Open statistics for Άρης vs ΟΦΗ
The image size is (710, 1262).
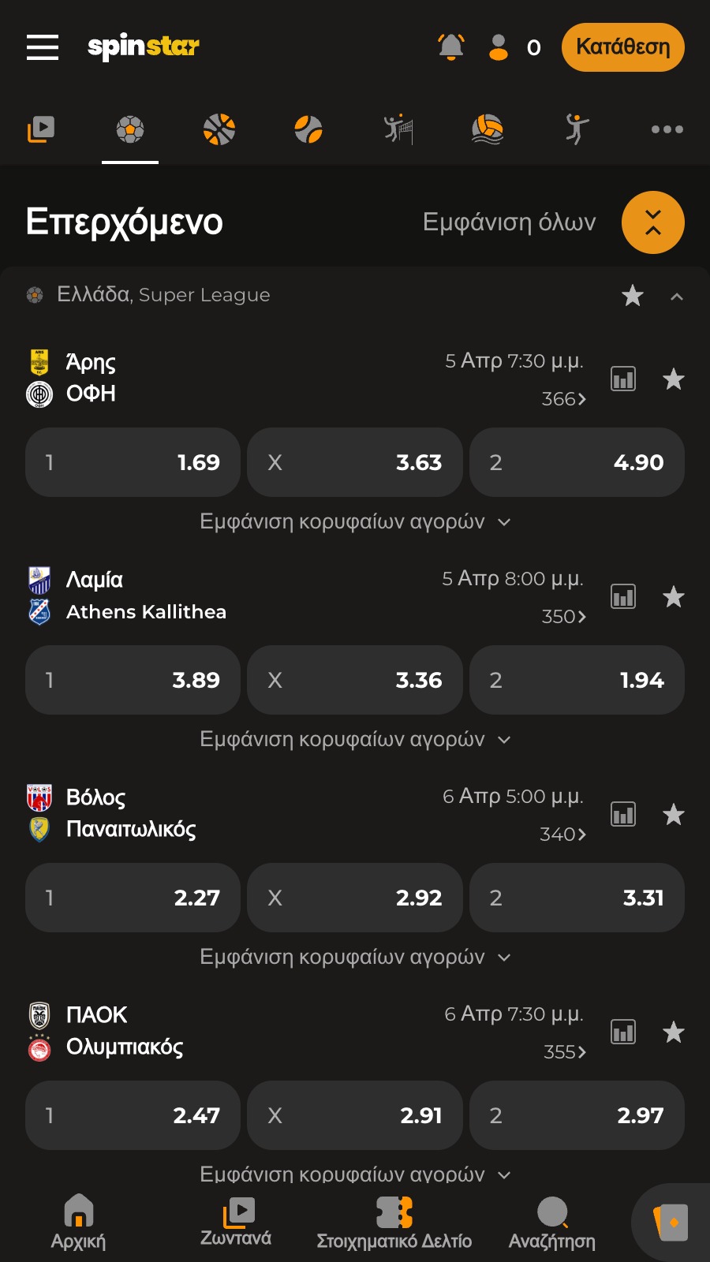[623, 379]
